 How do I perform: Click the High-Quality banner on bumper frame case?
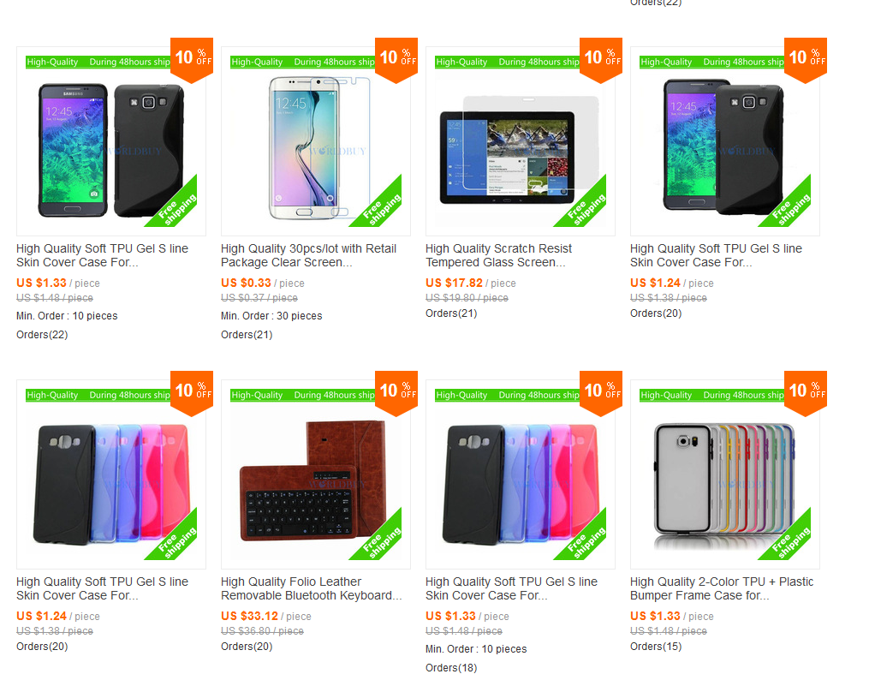click(711, 396)
